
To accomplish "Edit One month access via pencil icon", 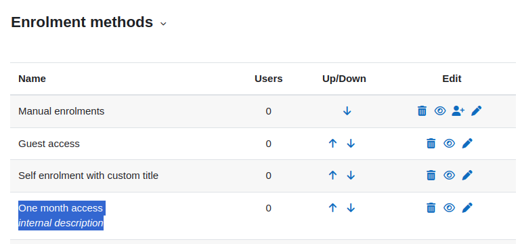I will coord(467,208).
